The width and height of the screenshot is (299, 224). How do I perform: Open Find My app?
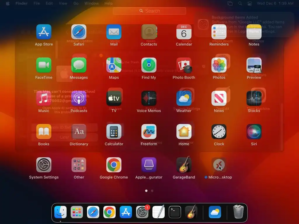(x=149, y=65)
